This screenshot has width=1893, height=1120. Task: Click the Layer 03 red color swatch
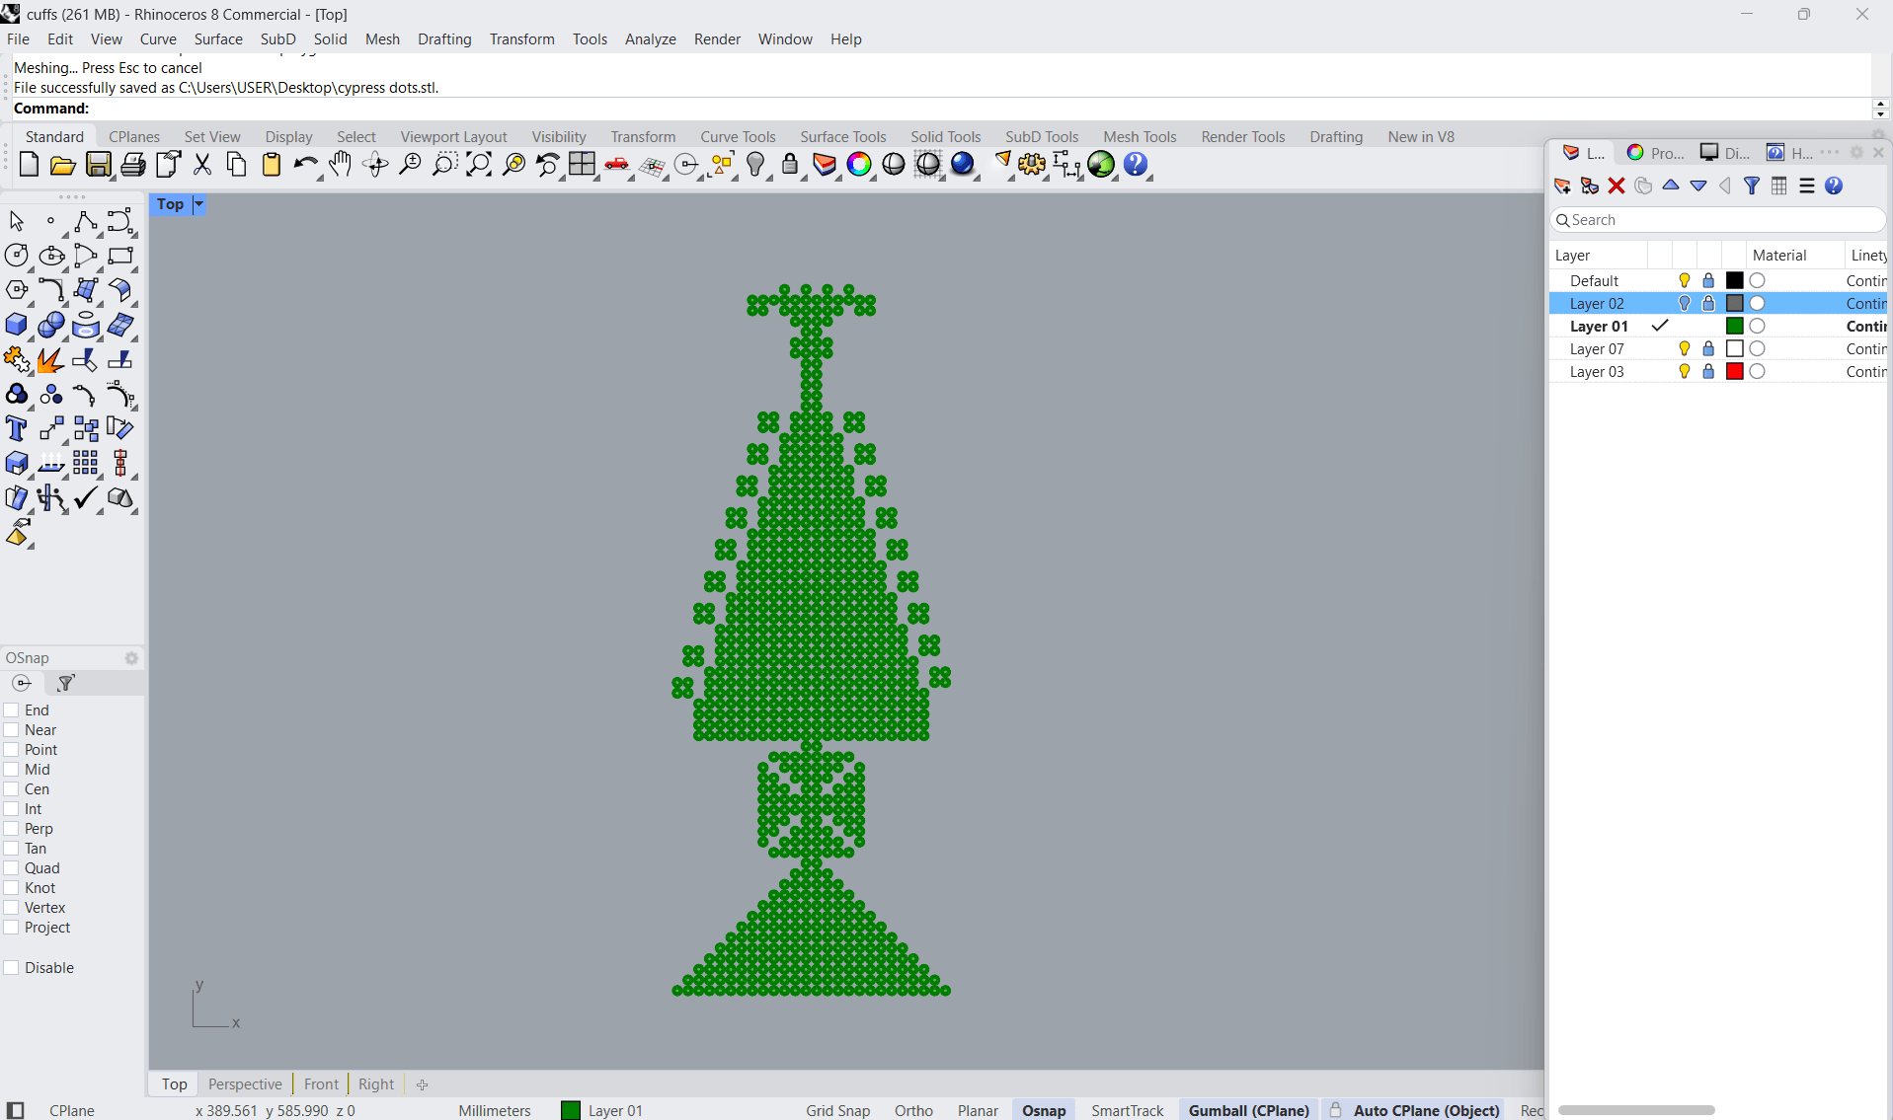[x=1734, y=372]
